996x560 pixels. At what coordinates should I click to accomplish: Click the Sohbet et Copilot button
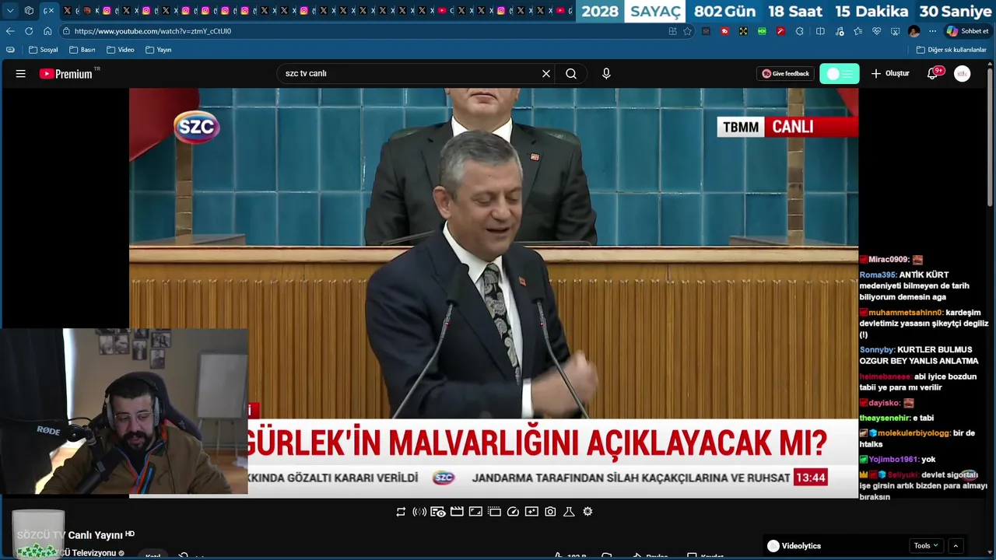(967, 31)
